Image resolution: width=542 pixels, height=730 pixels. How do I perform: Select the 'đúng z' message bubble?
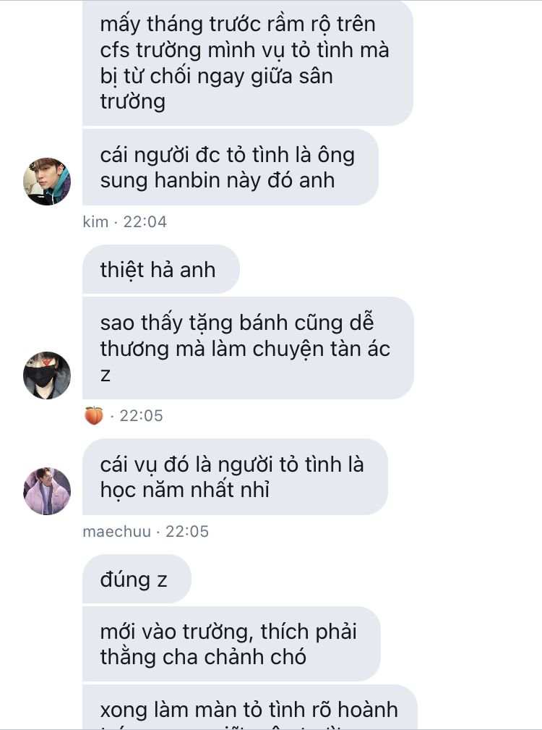pyautogui.click(x=137, y=580)
